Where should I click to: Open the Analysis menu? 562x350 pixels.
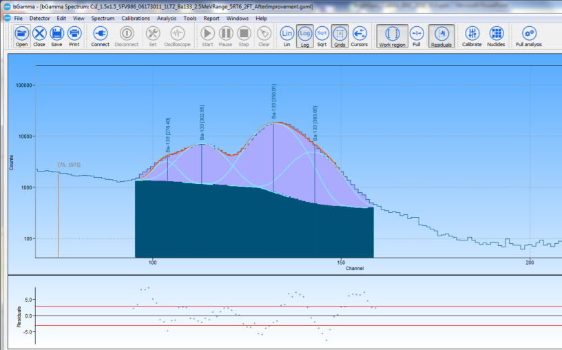click(167, 18)
